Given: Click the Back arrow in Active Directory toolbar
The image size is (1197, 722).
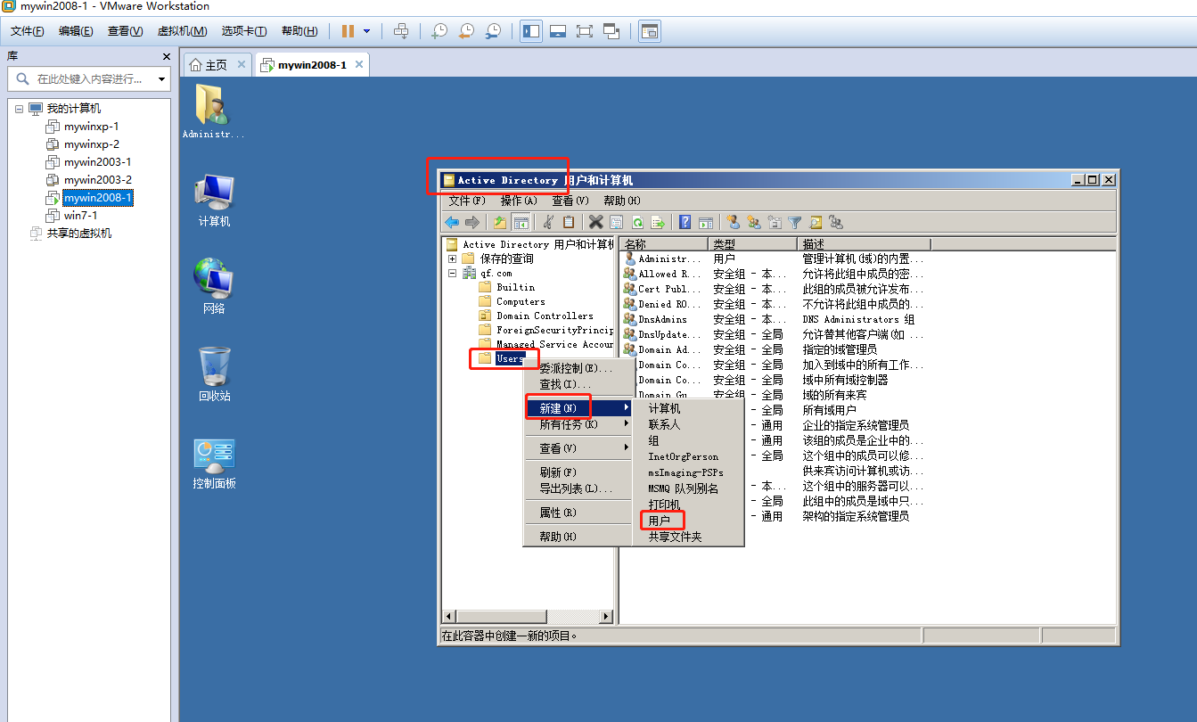Looking at the screenshot, I should (452, 222).
